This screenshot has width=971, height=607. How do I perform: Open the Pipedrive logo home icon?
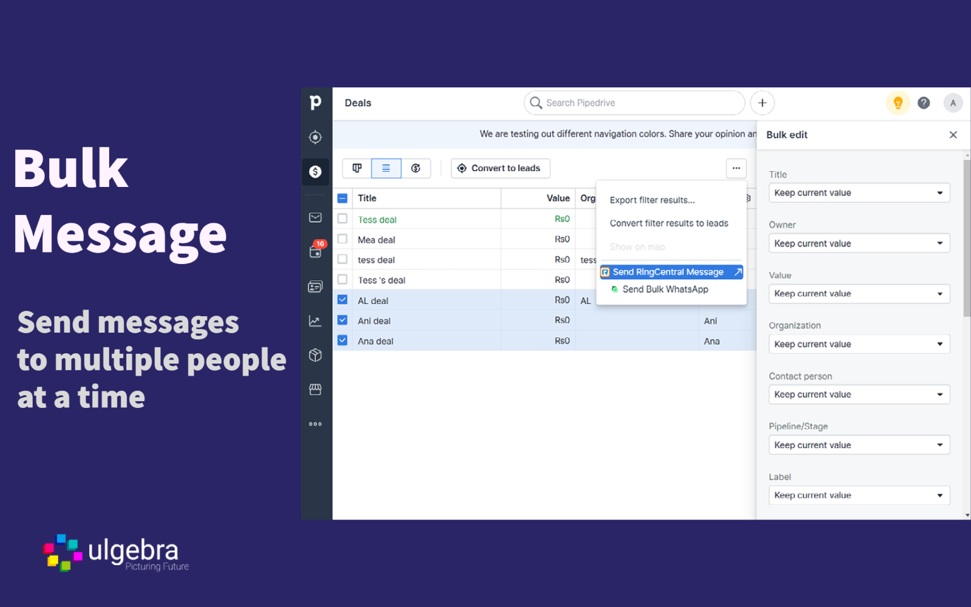click(315, 103)
